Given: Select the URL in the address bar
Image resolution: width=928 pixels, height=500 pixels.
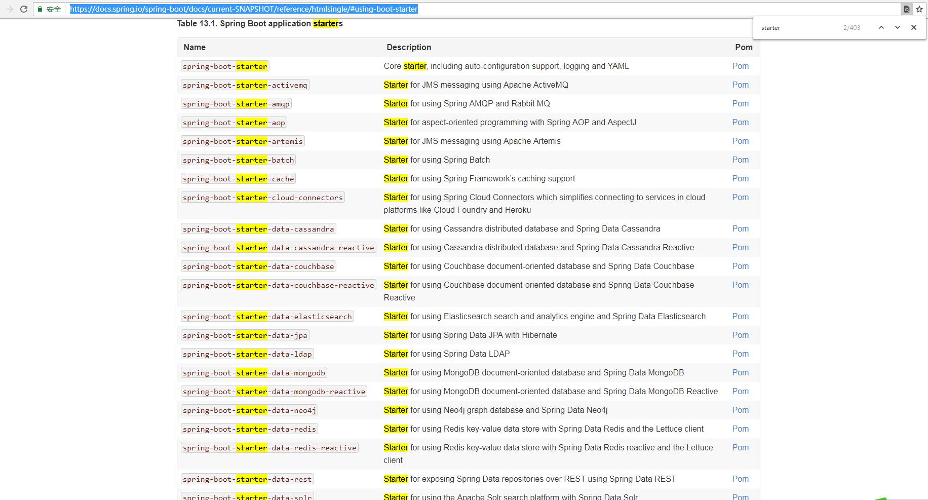Looking at the screenshot, I should (x=244, y=9).
